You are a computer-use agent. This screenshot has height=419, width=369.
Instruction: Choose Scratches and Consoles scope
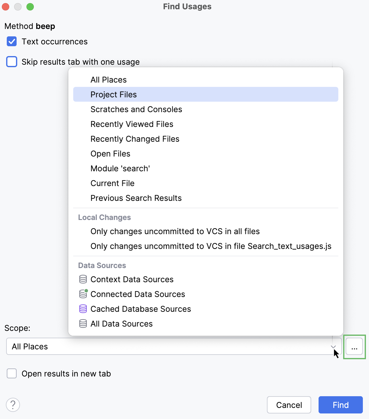[x=136, y=109]
